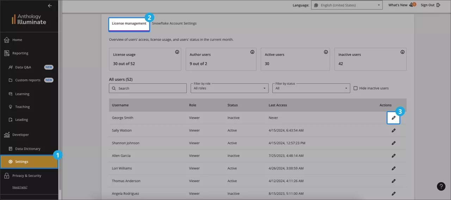Show info for License usage card
The image size is (451, 200).
177,52
